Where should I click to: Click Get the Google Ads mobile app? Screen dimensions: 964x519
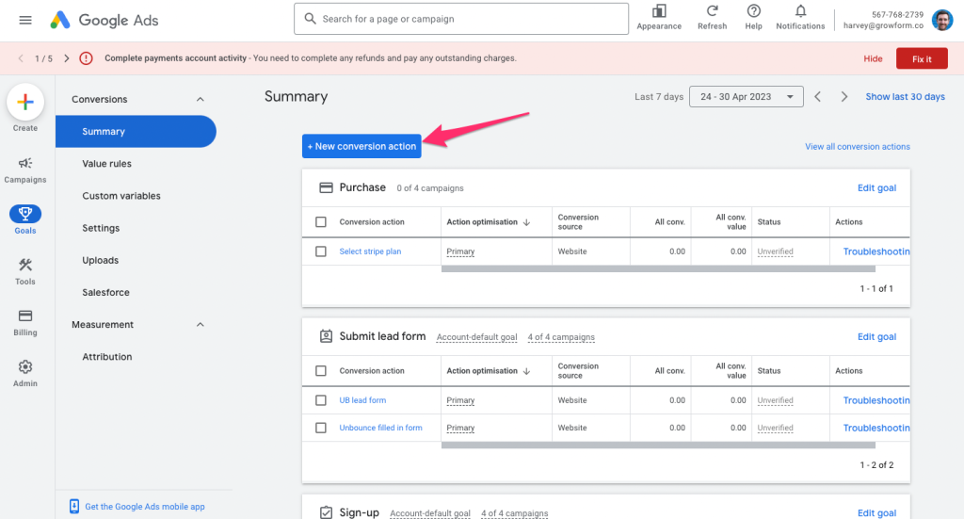tap(145, 507)
